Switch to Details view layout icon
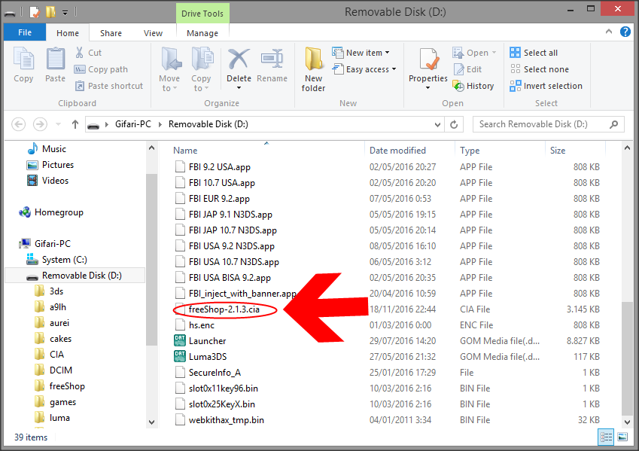Image resolution: width=639 pixels, height=451 pixels. click(x=606, y=437)
